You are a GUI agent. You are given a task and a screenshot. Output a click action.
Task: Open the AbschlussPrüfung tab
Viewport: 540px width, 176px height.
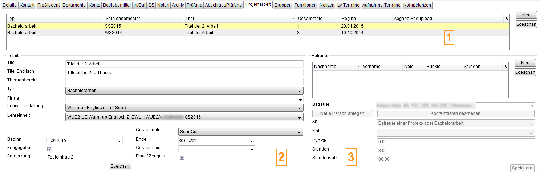[x=223, y=5]
